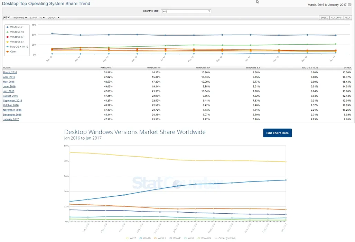
Task: Open the Country Filter dropdown
Action: [x=186, y=11]
